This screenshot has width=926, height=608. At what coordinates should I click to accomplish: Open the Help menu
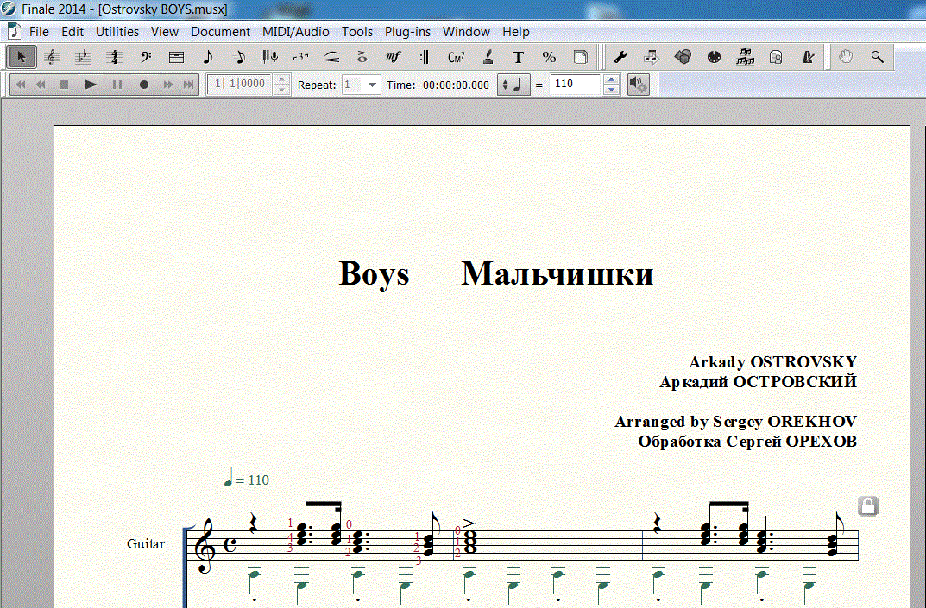tap(515, 32)
